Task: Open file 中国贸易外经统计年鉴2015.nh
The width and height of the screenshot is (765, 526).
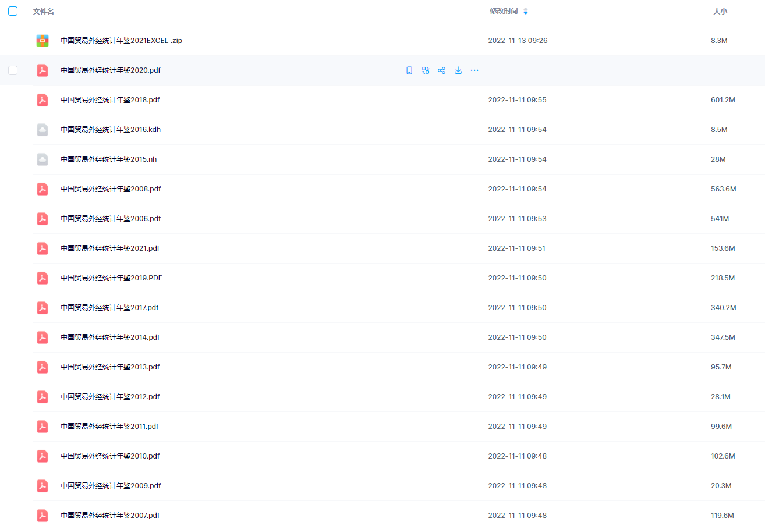Action: coord(109,159)
